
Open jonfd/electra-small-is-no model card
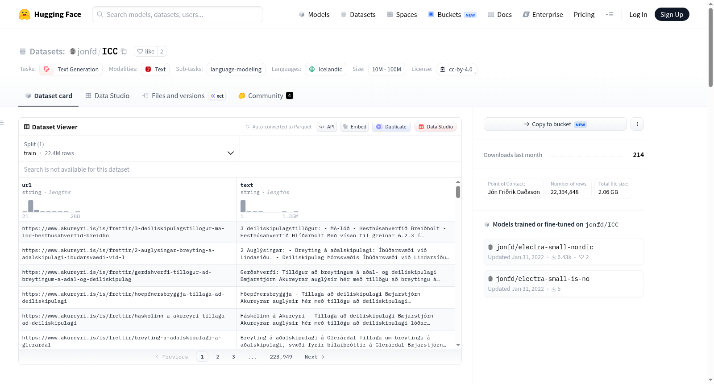click(x=564, y=284)
